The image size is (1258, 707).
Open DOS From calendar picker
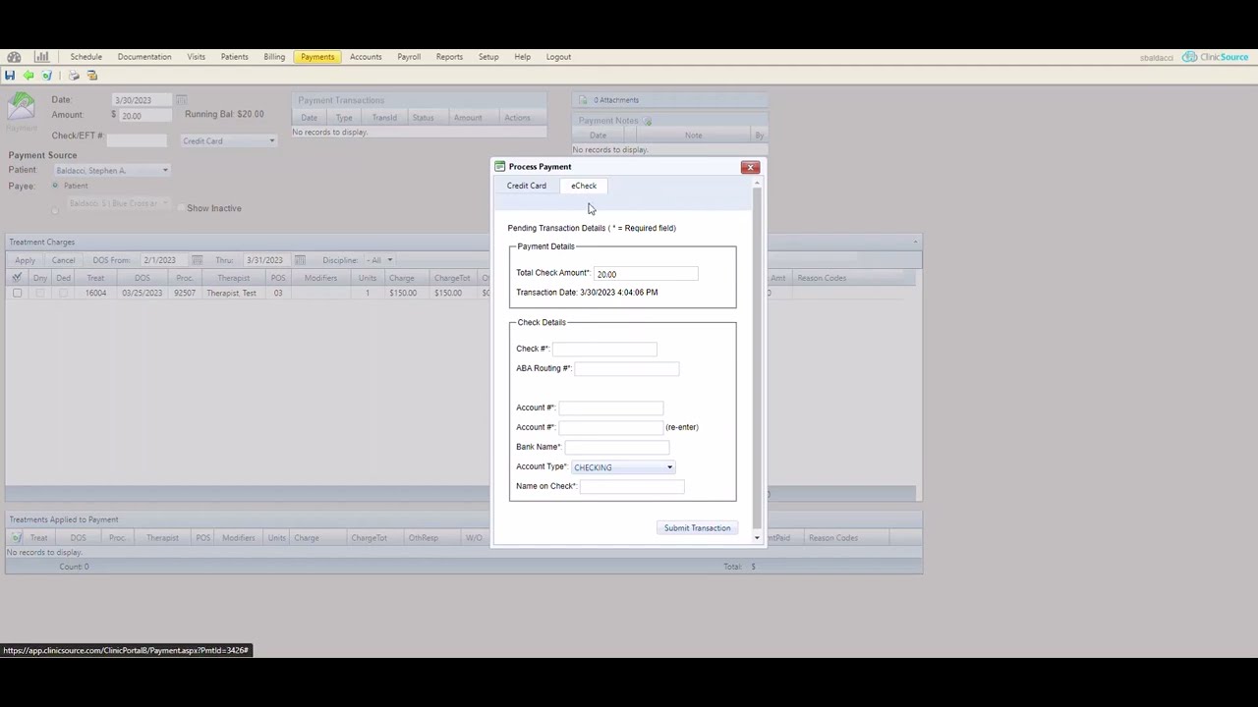197,260
